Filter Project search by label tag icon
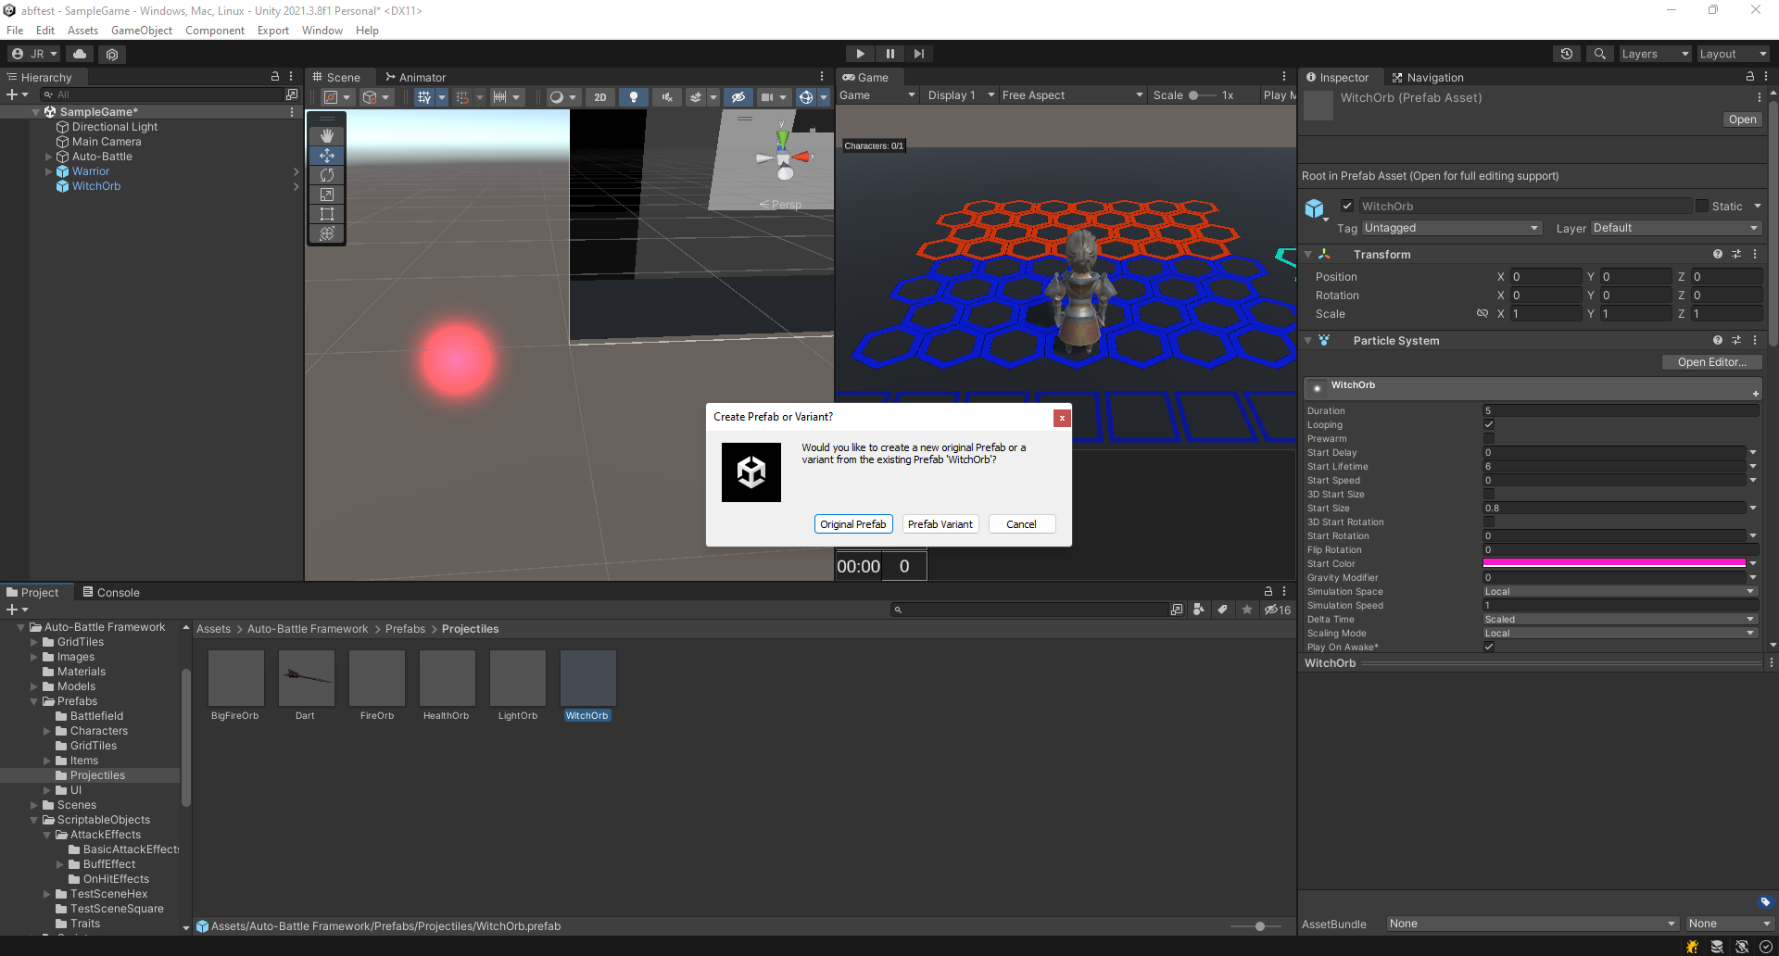1779x956 pixels. 1223,610
